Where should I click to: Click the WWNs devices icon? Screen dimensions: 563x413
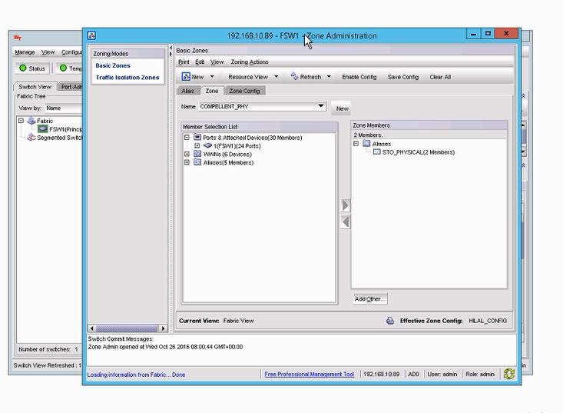(197, 154)
